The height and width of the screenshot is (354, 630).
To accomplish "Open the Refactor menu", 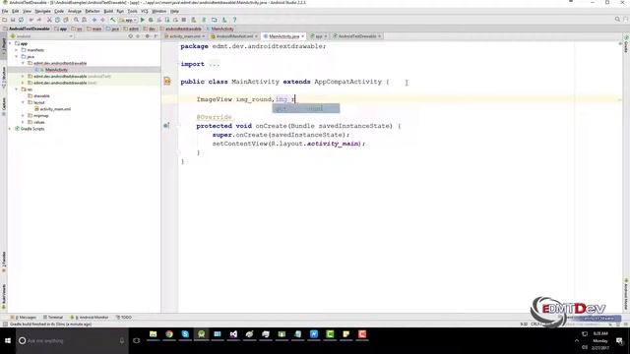I will [x=92, y=11].
